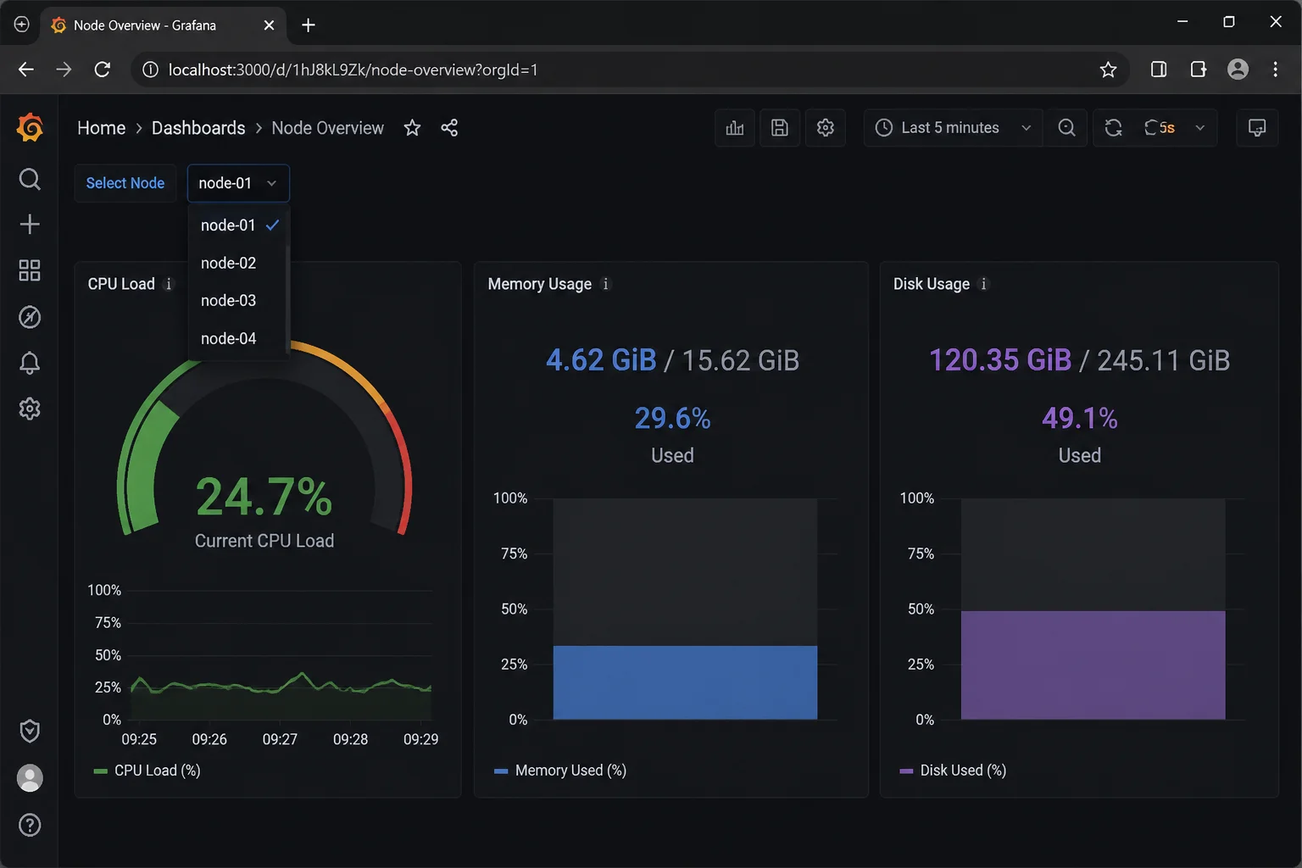Open the browser extensions icon

1199,70
